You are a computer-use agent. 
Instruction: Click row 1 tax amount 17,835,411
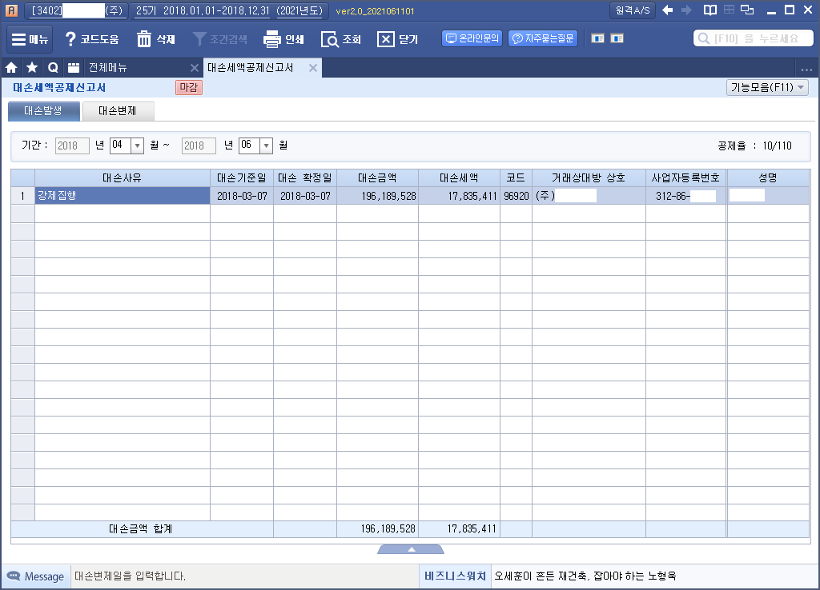pyautogui.click(x=459, y=196)
